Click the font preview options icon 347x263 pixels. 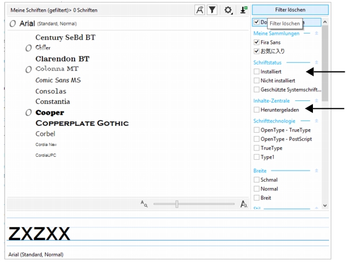pos(200,10)
